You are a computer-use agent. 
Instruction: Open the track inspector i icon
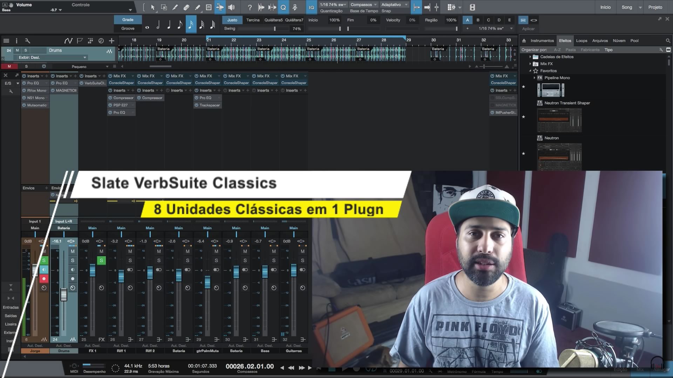click(16, 41)
